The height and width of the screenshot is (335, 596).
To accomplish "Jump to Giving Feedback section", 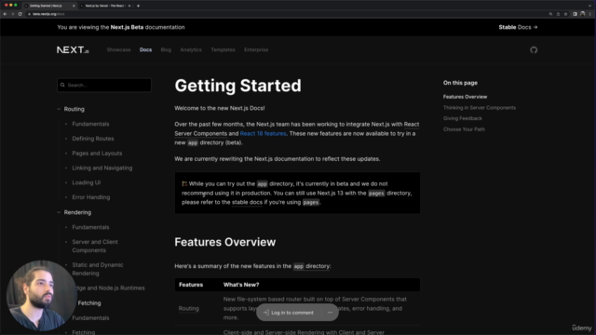I will coord(462,118).
